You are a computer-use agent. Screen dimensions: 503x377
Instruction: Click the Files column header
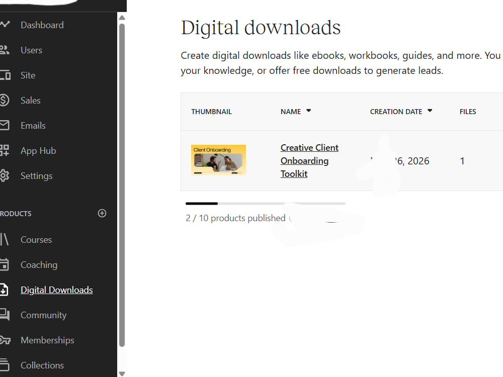click(x=468, y=112)
